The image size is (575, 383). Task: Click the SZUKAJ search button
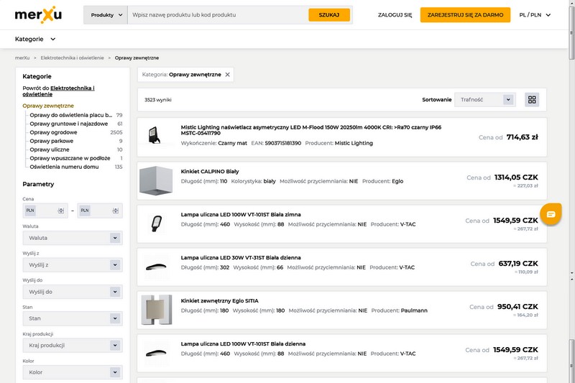pos(329,15)
